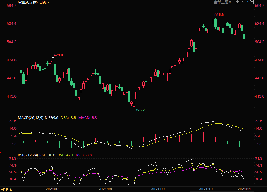The width and height of the screenshot is (267, 192).
Task: Click the 2021/09 date on time axis
Action: pos(158,189)
